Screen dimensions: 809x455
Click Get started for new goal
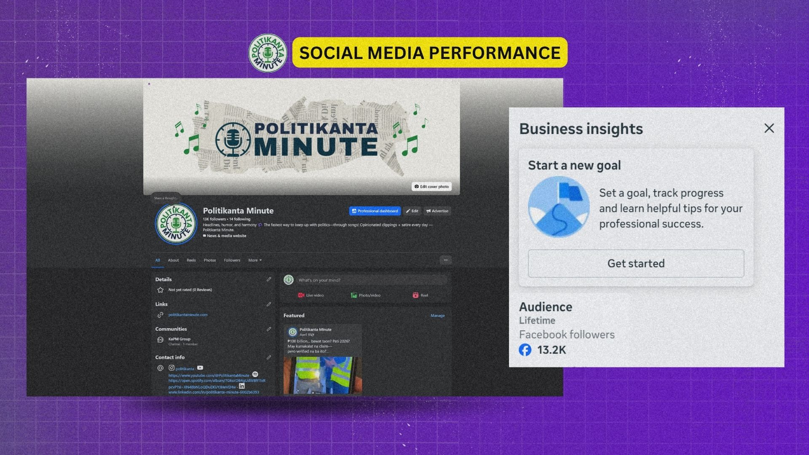point(636,263)
